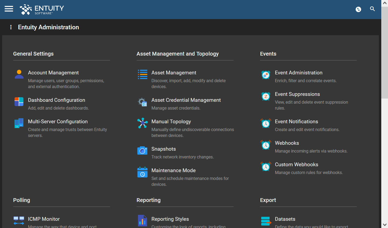
Task: Click 'Create and edit event notifications.' text
Action: click(x=307, y=129)
